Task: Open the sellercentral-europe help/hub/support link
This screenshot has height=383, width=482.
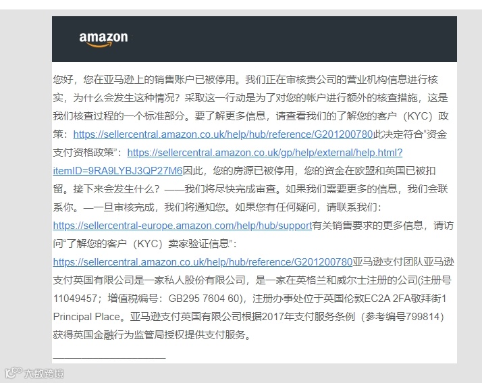Action: click(x=182, y=226)
